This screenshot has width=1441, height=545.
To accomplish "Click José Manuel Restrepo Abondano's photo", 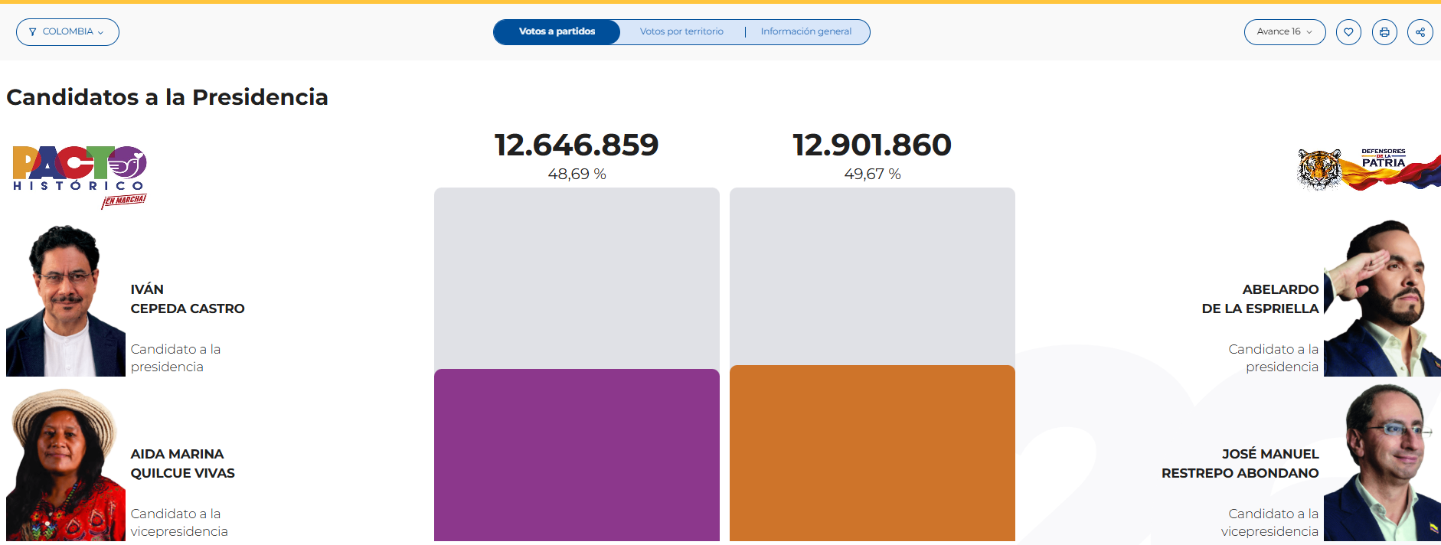I will (1382, 463).
